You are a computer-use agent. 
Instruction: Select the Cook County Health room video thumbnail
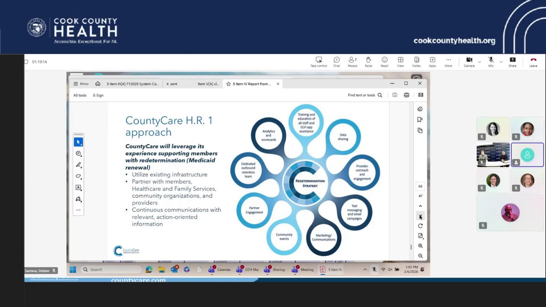pos(493,155)
